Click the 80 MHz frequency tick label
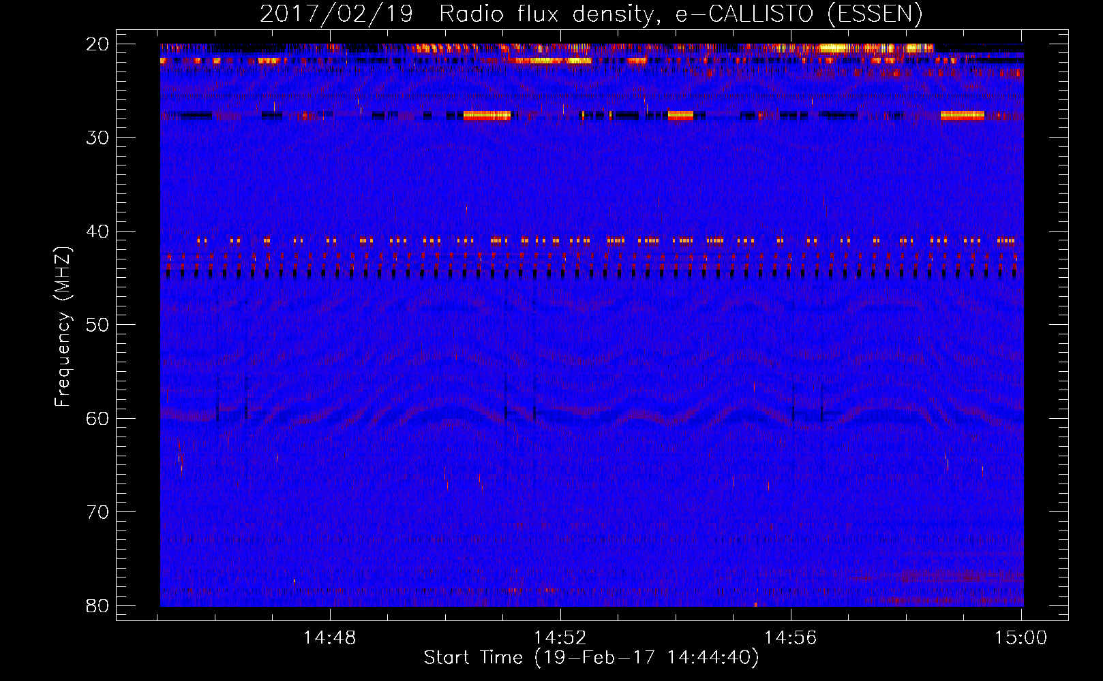1103x681 pixels. tap(97, 605)
